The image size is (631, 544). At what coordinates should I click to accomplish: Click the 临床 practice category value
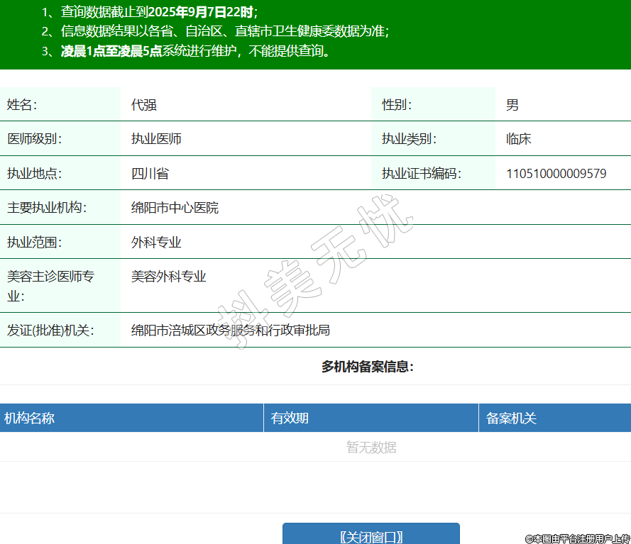pos(518,139)
